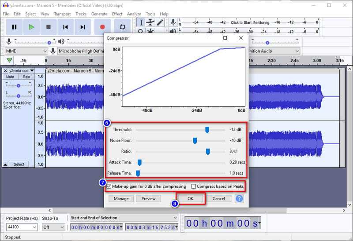The height and width of the screenshot is (241, 353).
Task: Open the Snap-To Off dropdown
Action: tap(53, 227)
